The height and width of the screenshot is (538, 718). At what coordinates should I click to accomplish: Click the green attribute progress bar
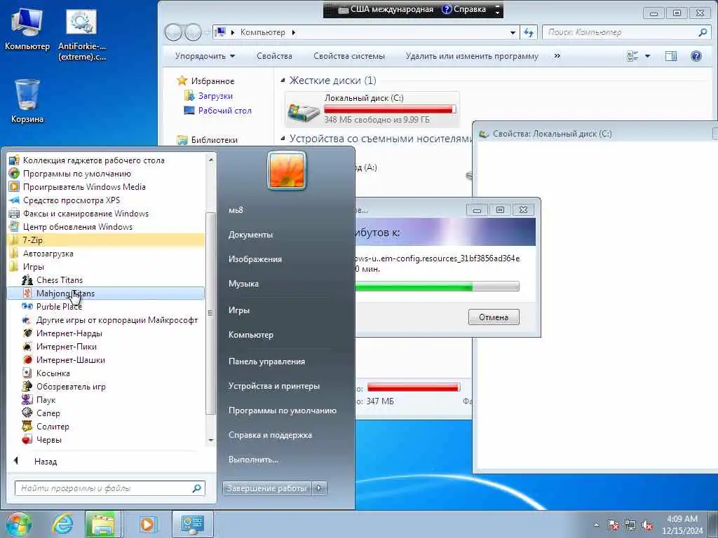pos(437,287)
